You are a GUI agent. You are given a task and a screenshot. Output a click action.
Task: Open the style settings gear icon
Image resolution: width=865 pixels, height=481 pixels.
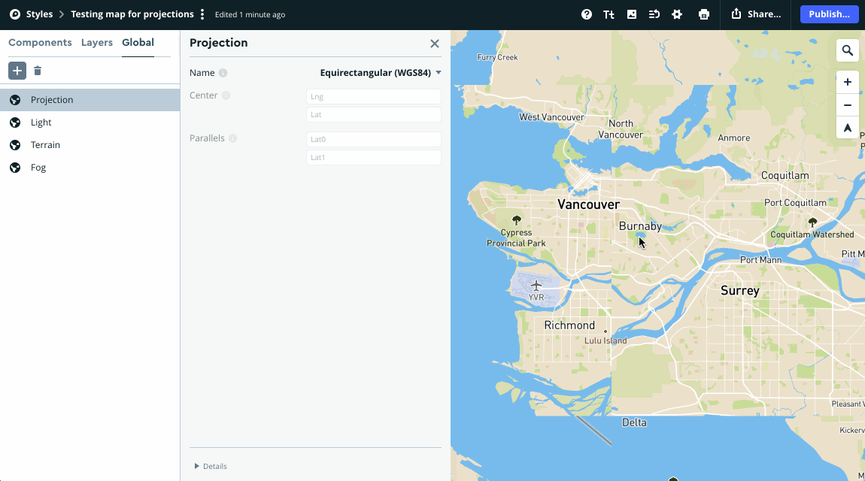(x=676, y=14)
